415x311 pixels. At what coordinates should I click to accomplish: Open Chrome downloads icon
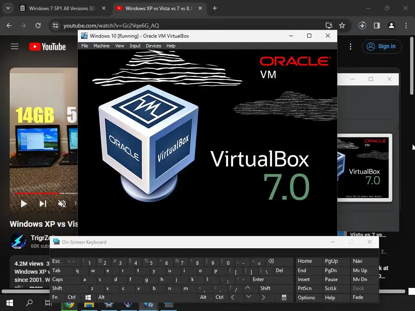pos(362,26)
